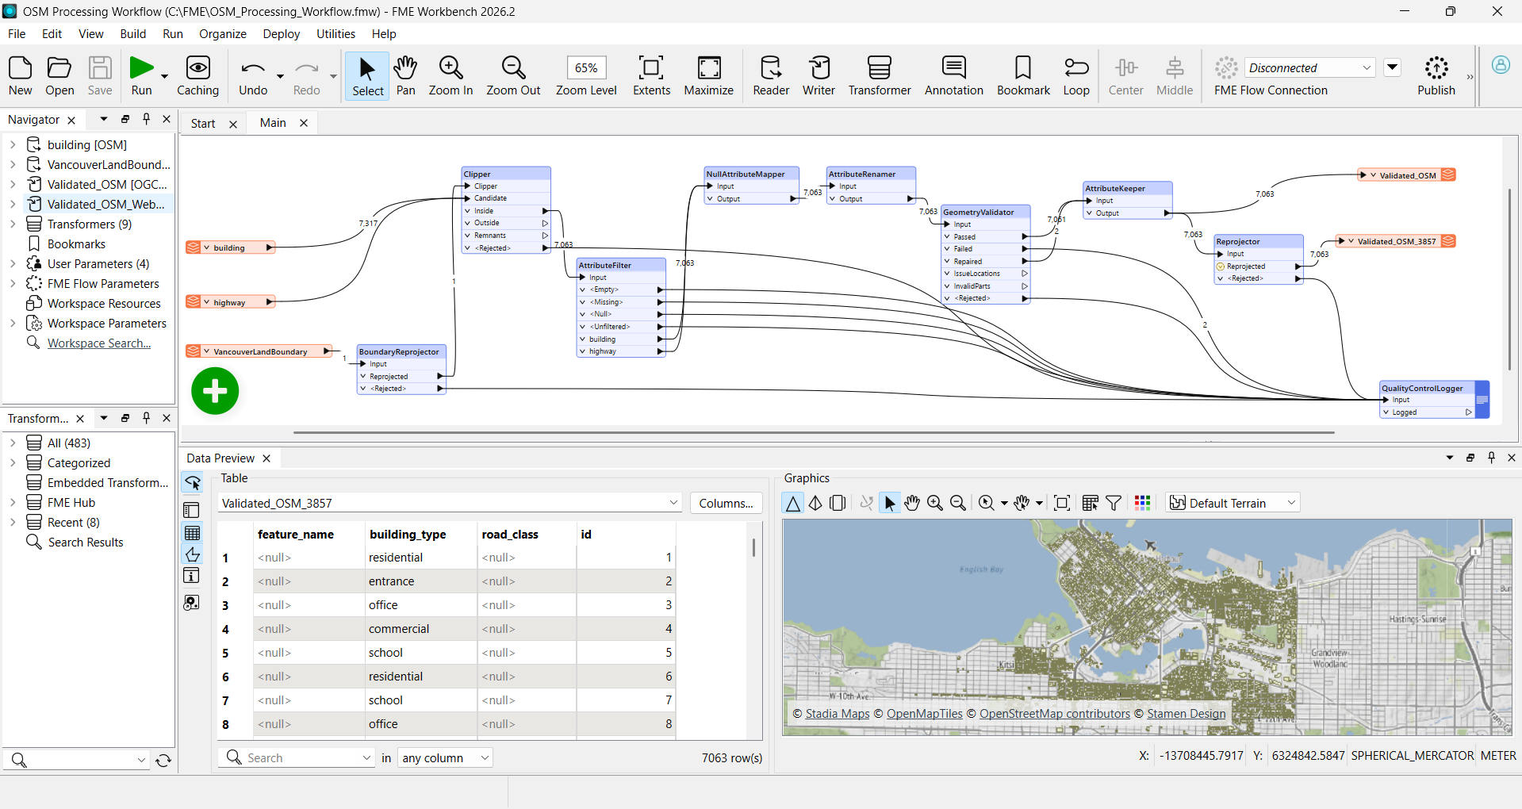1522x809 pixels.
Task: Open the OpenStreetMap contributors link
Action: tap(1055, 714)
